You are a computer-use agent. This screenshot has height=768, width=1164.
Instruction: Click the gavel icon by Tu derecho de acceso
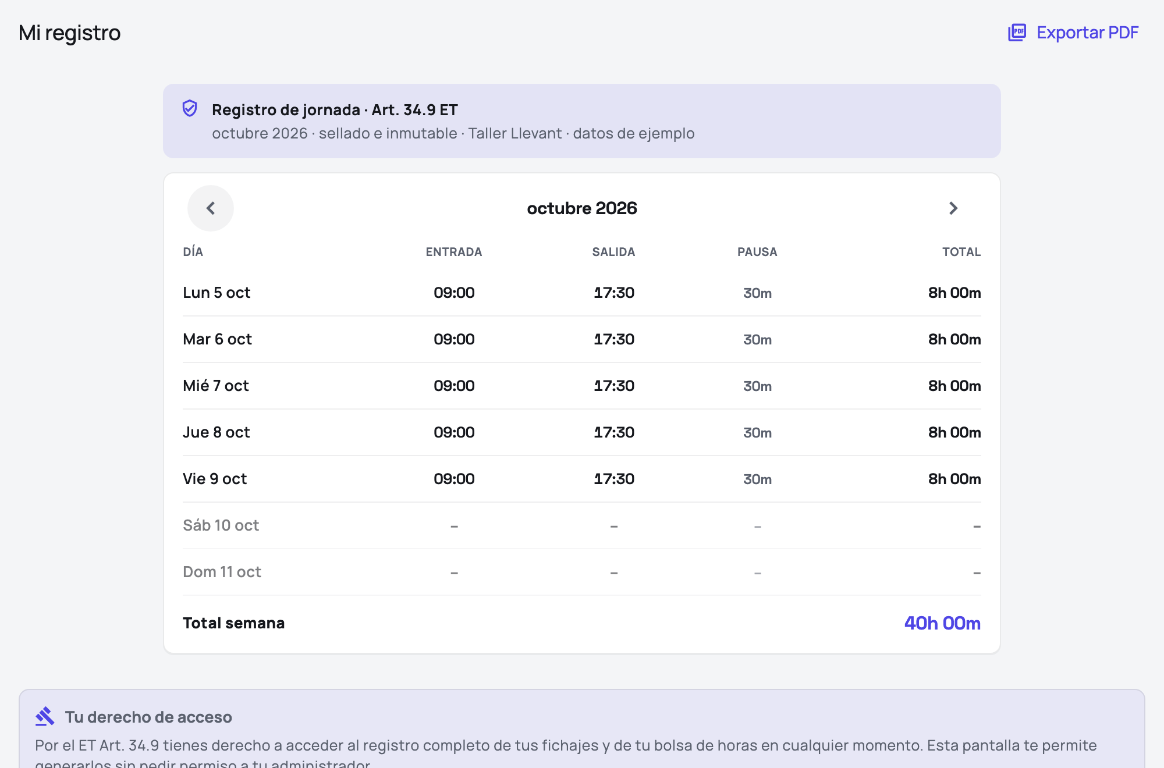45,717
